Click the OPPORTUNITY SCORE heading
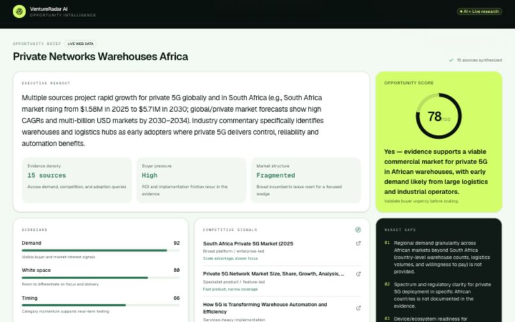 click(x=409, y=83)
